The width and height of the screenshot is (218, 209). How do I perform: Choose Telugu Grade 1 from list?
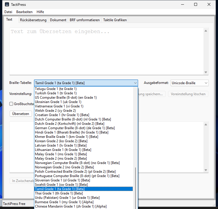coord(83,89)
